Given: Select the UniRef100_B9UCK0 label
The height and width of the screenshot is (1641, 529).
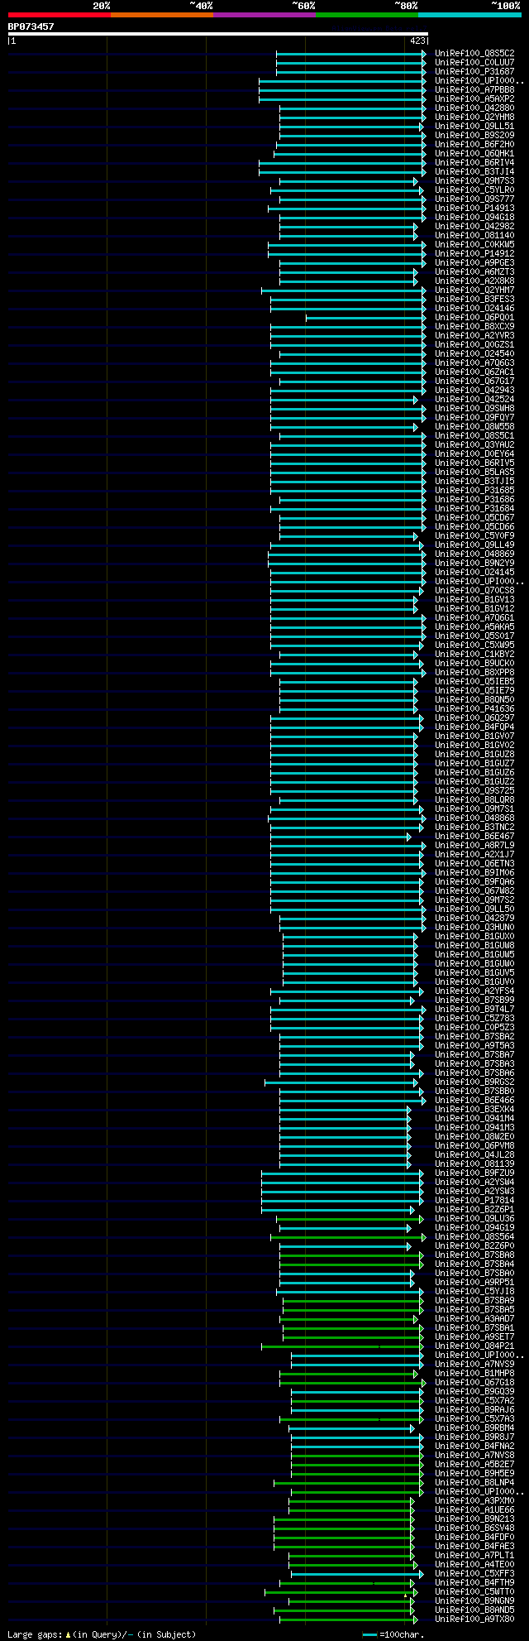Looking at the screenshot, I should click(x=474, y=663).
